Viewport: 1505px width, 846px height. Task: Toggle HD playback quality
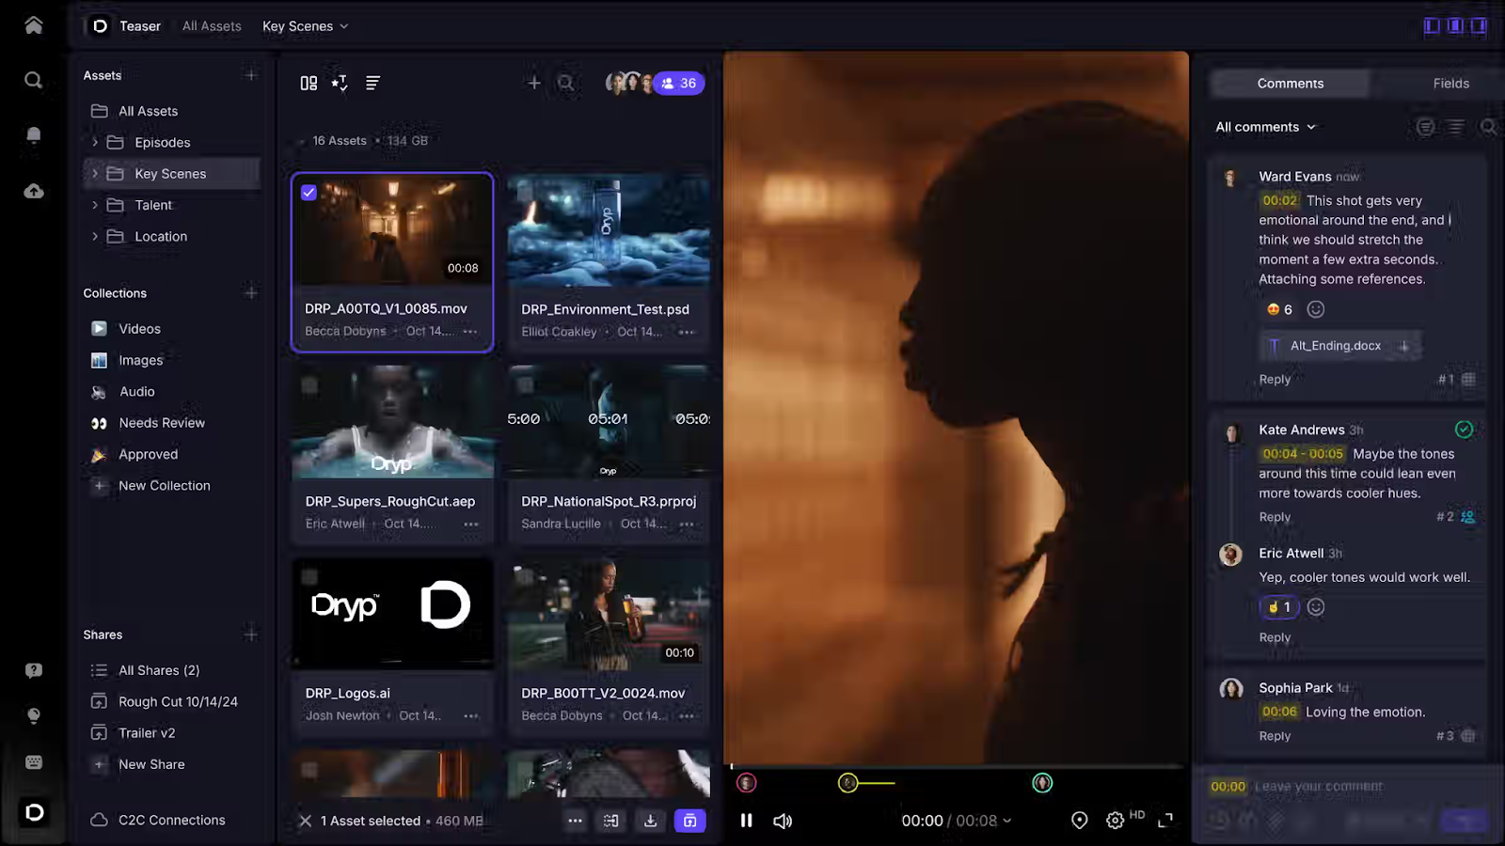point(1138,817)
